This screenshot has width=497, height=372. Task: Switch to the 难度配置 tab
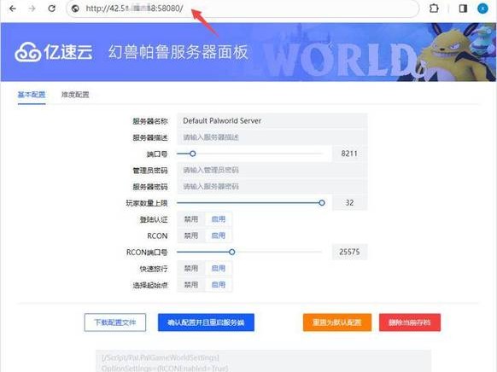75,95
